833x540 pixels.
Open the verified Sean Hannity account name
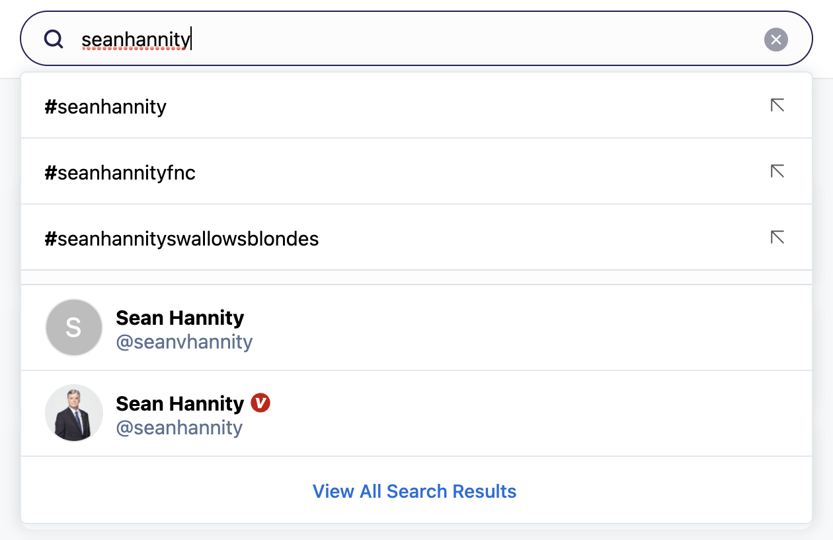pyautogui.click(x=180, y=403)
